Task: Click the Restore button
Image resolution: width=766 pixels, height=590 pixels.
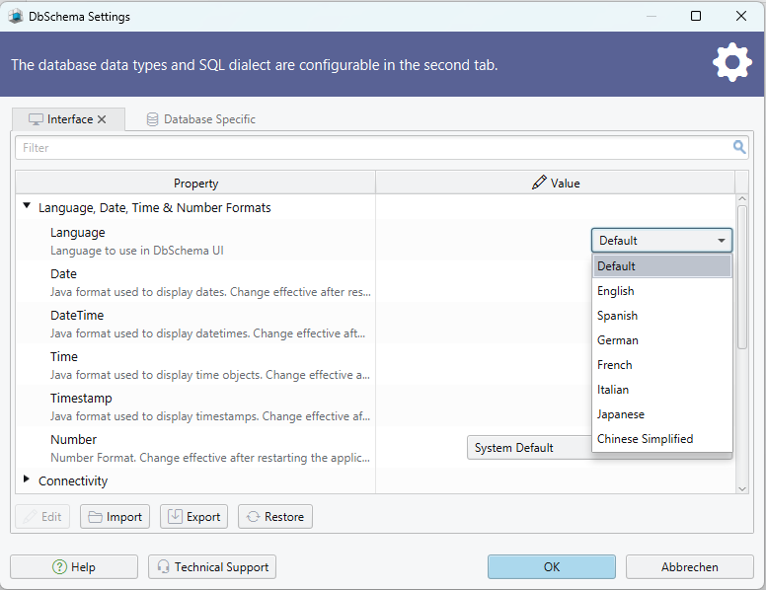Action: 275,517
